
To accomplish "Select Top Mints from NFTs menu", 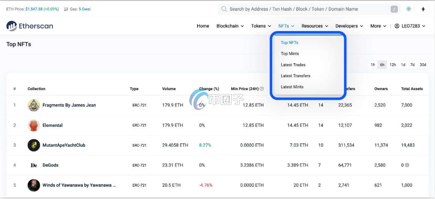I will coord(290,53).
